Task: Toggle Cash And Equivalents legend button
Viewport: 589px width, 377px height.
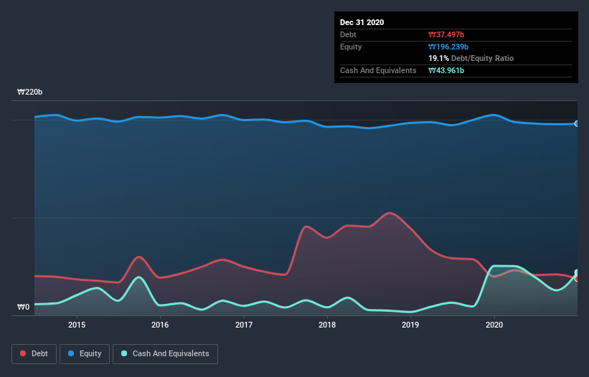Action: coord(165,354)
